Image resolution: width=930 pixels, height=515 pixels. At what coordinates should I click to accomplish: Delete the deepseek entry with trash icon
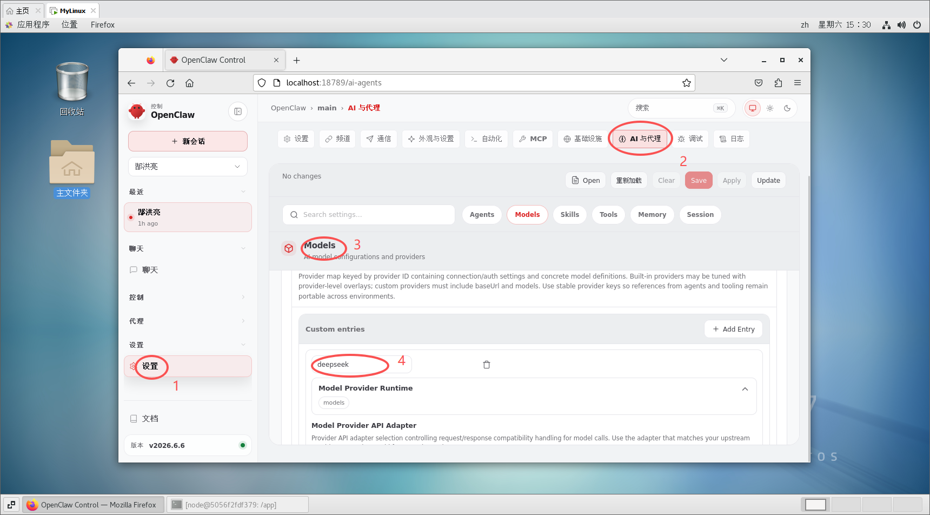(487, 365)
